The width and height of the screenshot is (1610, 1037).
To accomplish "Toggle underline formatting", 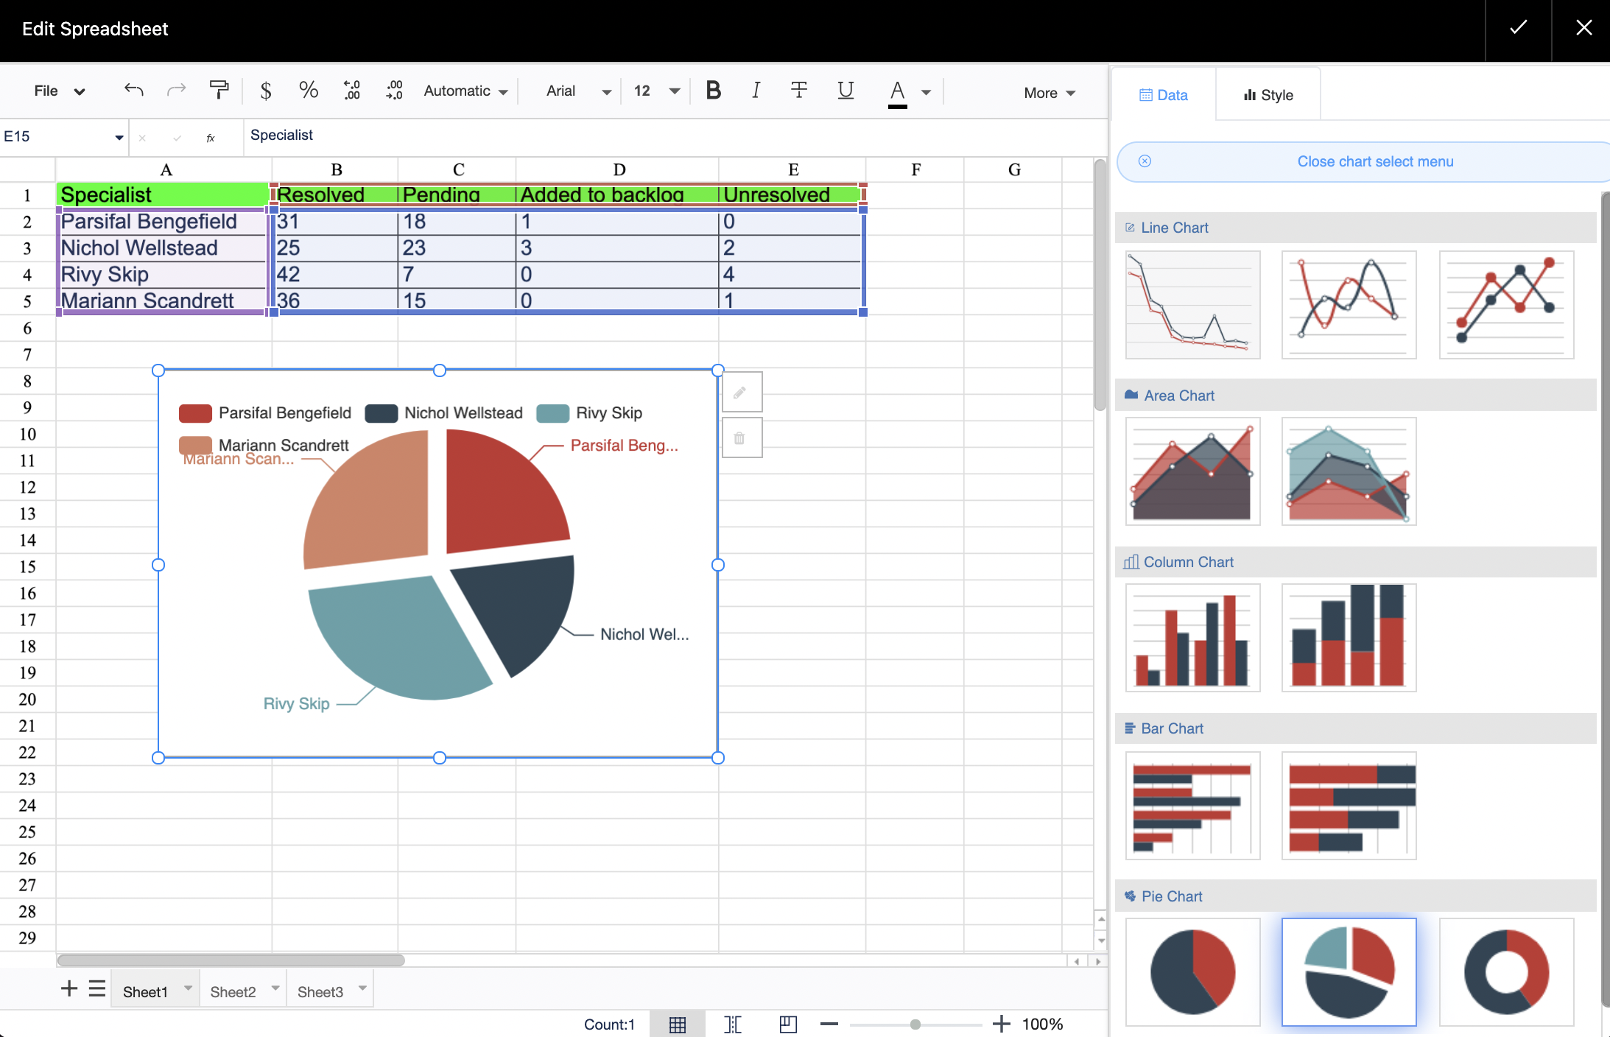I will pos(846,91).
